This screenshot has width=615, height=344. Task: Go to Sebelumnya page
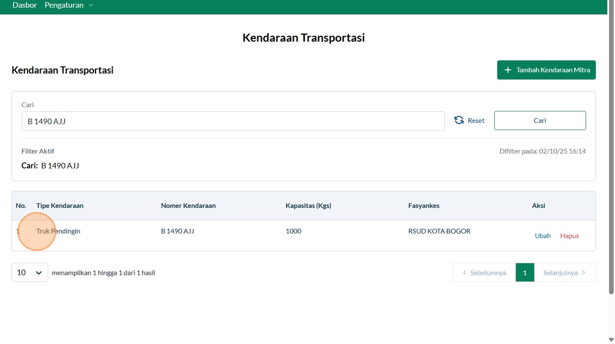point(484,272)
